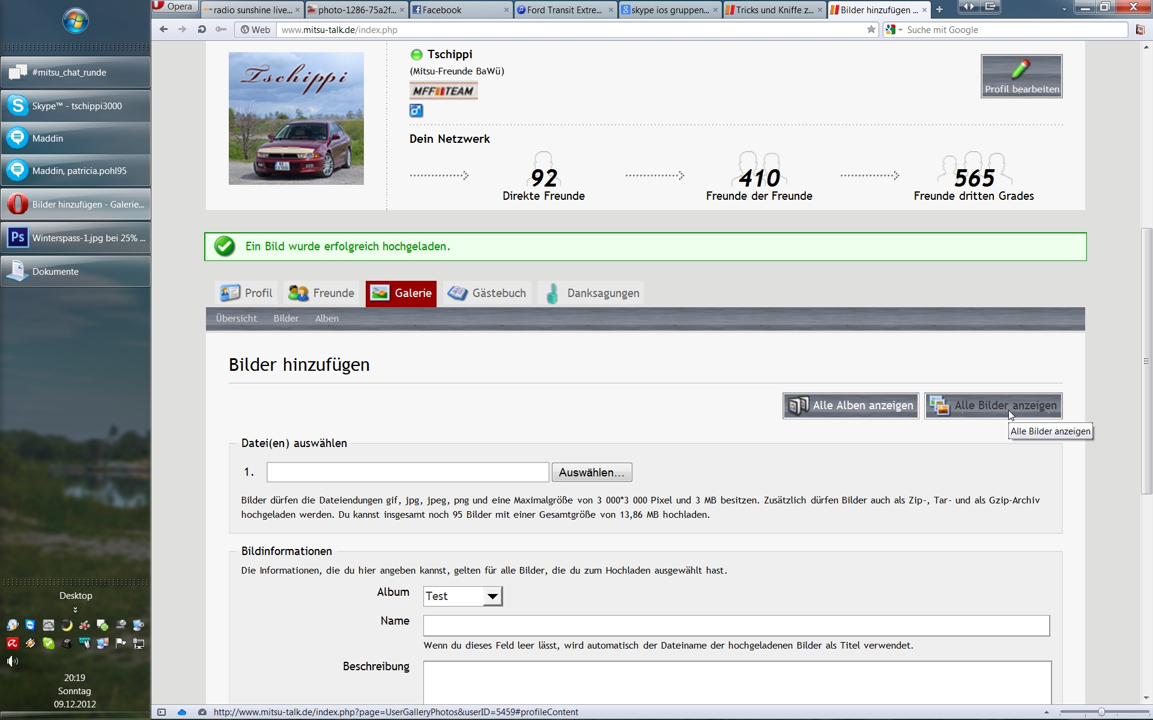Switch to the radio sunshine live tab
The width and height of the screenshot is (1153, 720).
(252, 10)
